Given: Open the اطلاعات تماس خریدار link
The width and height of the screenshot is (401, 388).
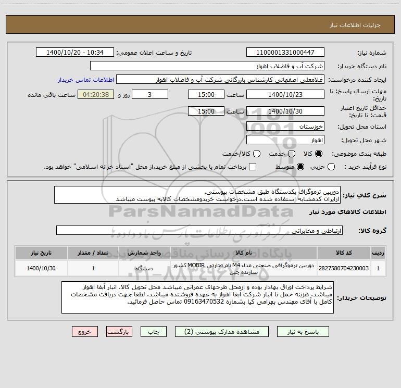Looking at the screenshot, I should tap(86, 80).
